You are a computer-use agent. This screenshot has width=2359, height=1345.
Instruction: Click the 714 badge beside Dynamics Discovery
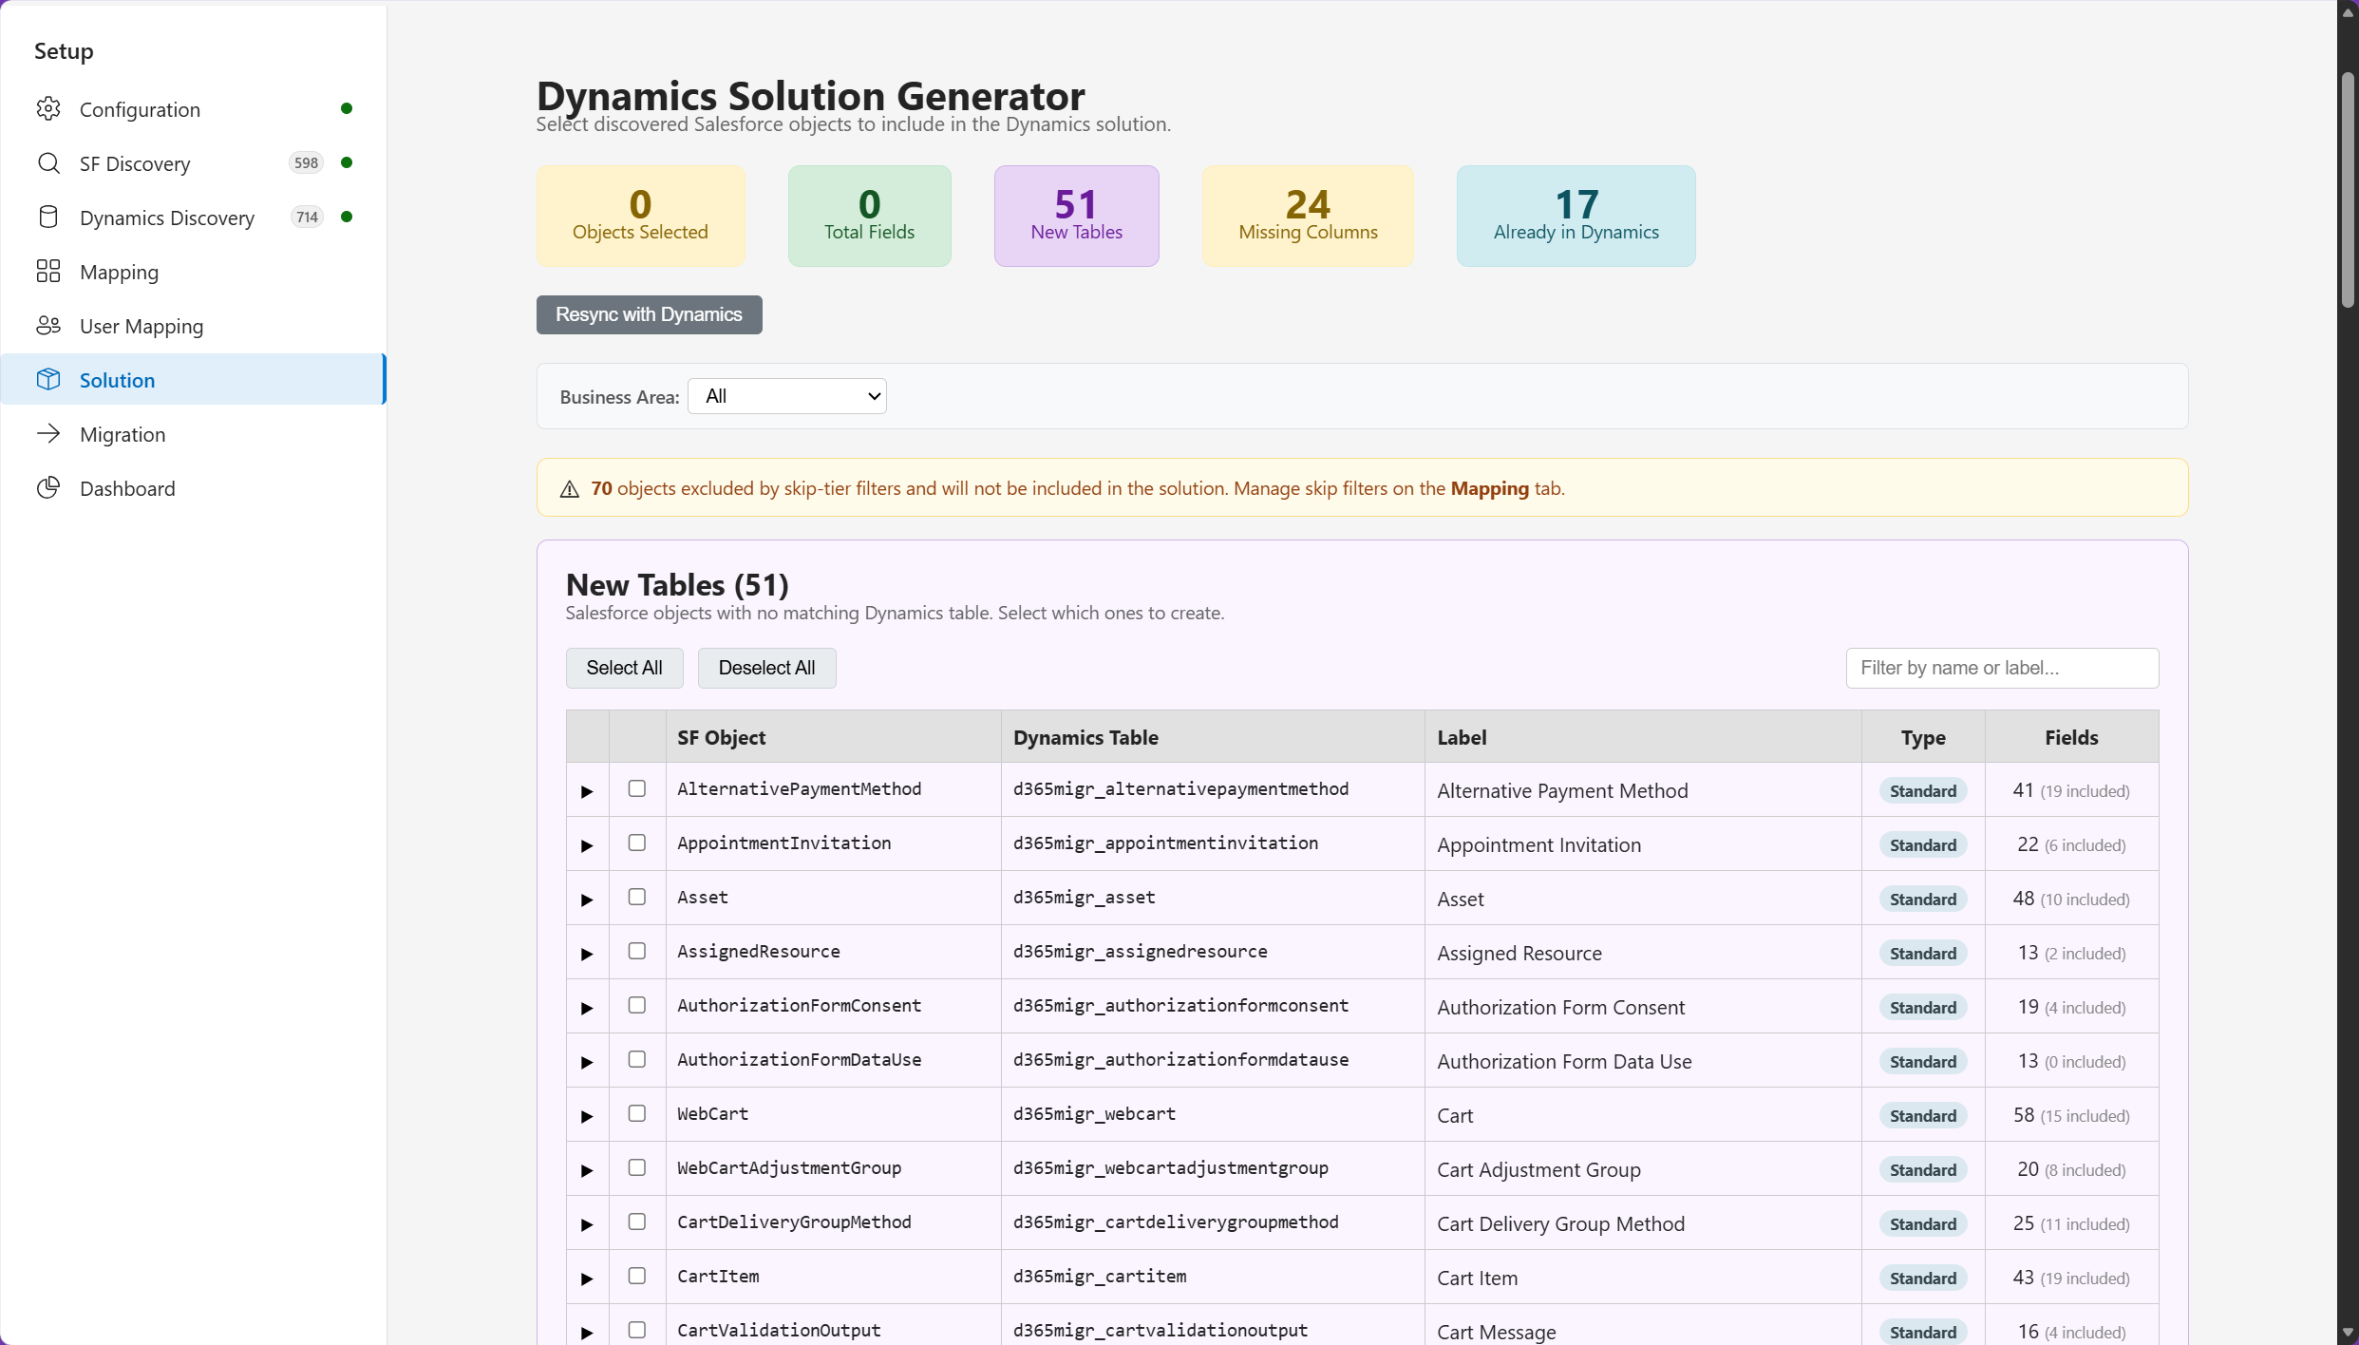pos(307,218)
